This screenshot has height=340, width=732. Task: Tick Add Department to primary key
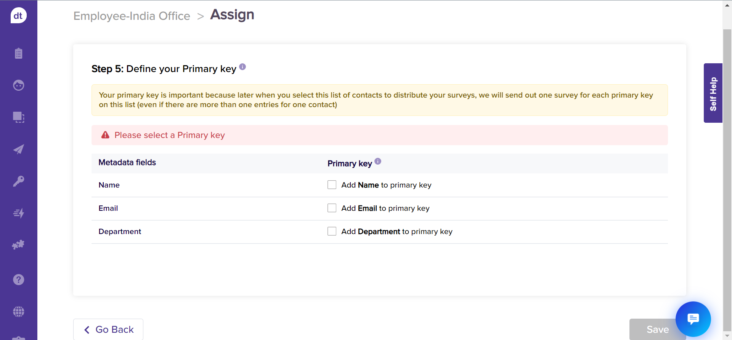pyautogui.click(x=332, y=231)
